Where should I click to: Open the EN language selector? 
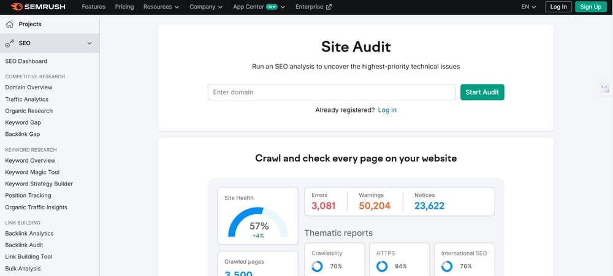click(528, 7)
